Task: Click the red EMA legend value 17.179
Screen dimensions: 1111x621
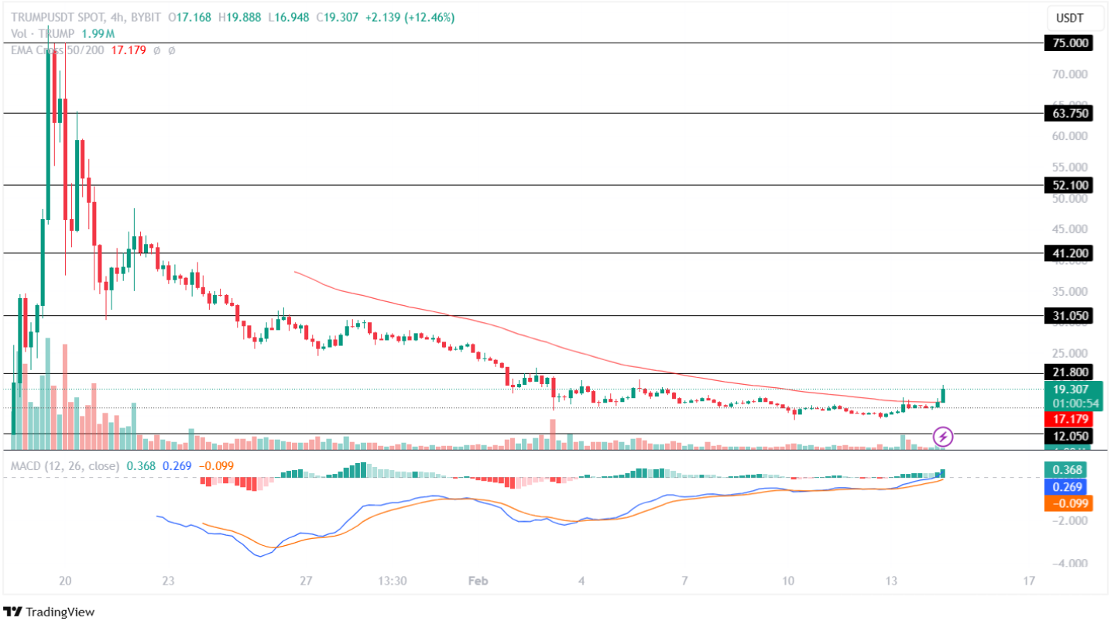Action: tap(128, 50)
